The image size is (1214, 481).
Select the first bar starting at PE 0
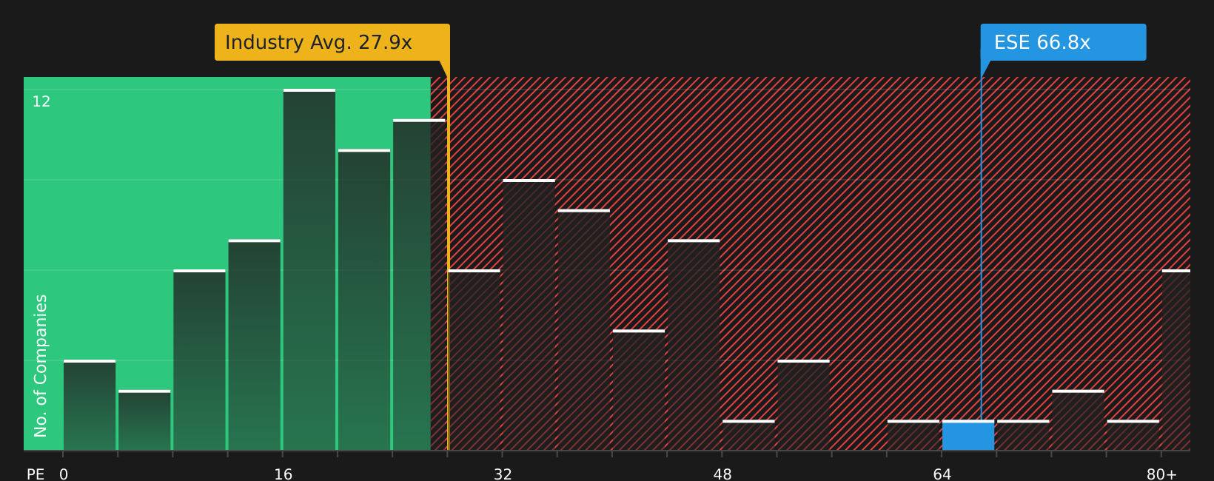click(90, 406)
